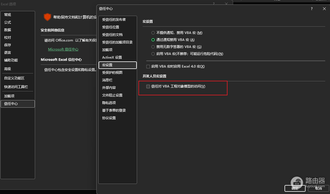
Task: Select 快速访问工具栏 in Excel Options sidebar
Action: pyautogui.click(x=18, y=87)
